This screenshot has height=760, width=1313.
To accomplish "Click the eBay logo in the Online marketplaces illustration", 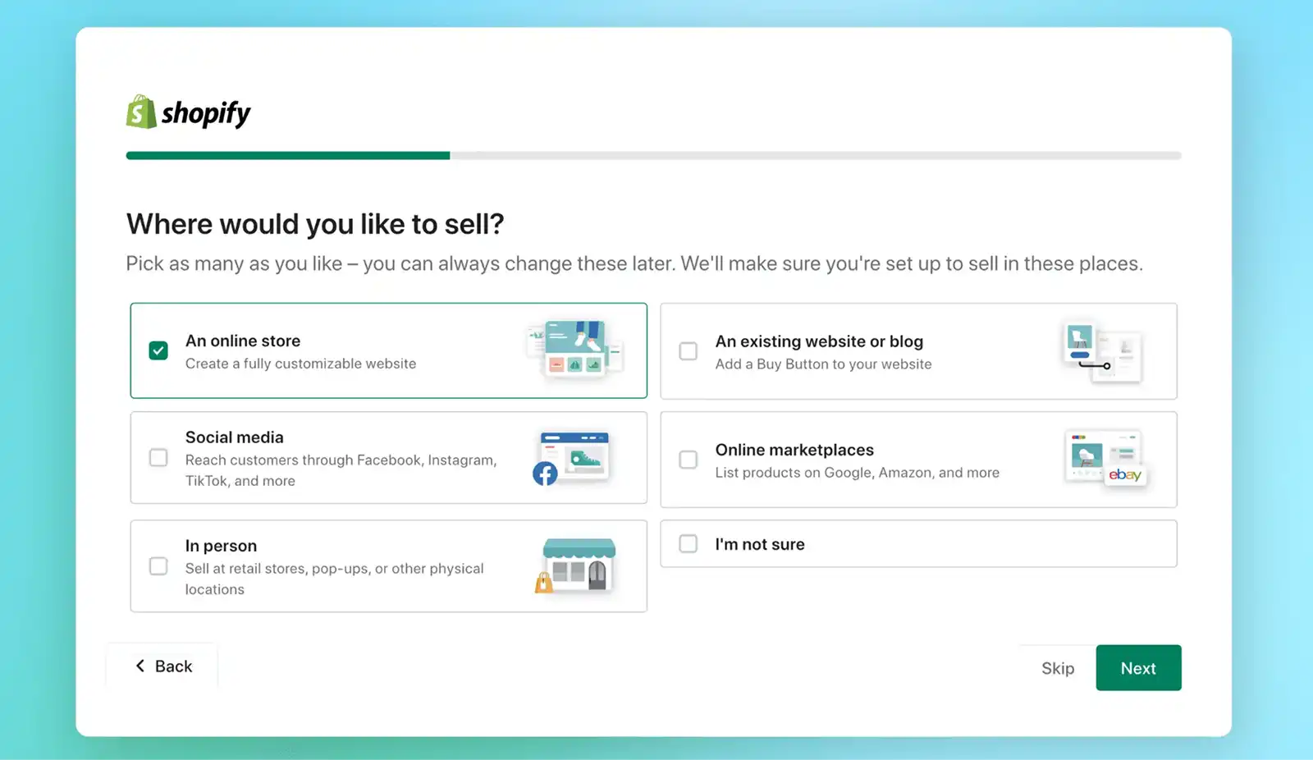I will pyautogui.click(x=1123, y=474).
